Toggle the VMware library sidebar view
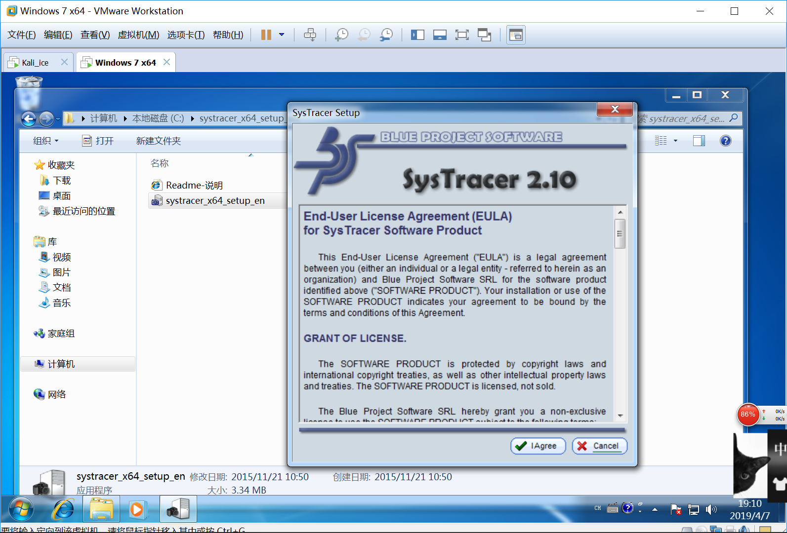This screenshot has height=533, width=787. (x=417, y=35)
